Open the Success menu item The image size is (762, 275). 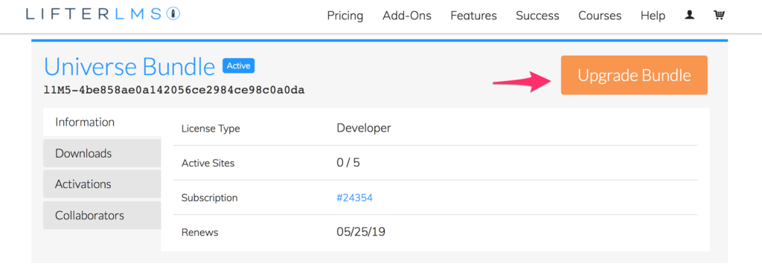[x=537, y=16]
